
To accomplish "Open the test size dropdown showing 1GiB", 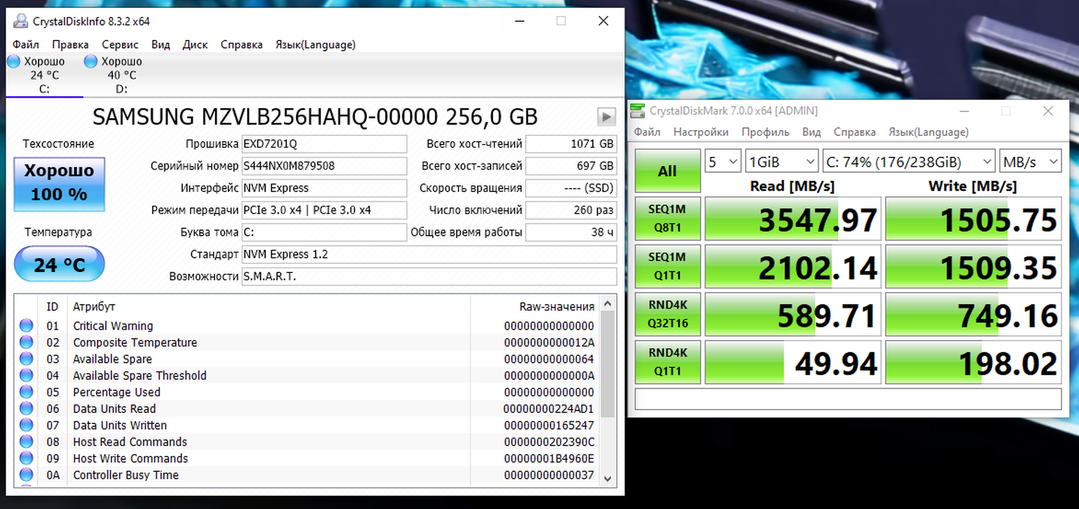I will pos(782,162).
